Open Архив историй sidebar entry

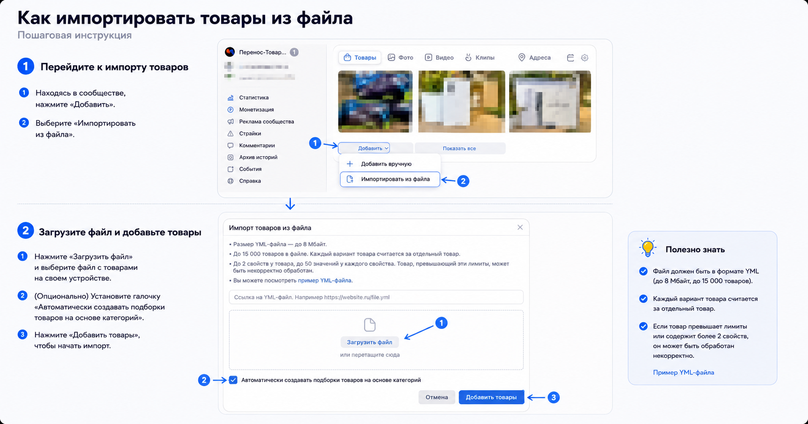click(x=258, y=157)
